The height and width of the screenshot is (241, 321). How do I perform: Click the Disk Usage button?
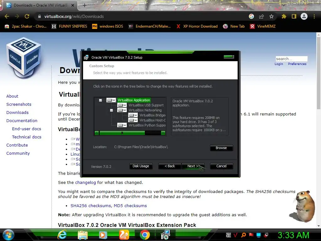pos(141,166)
